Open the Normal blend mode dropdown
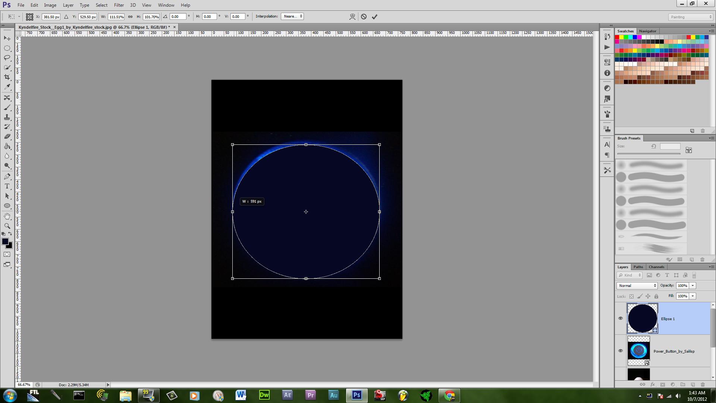This screenshot has height=403, width=716. (637, 286)
